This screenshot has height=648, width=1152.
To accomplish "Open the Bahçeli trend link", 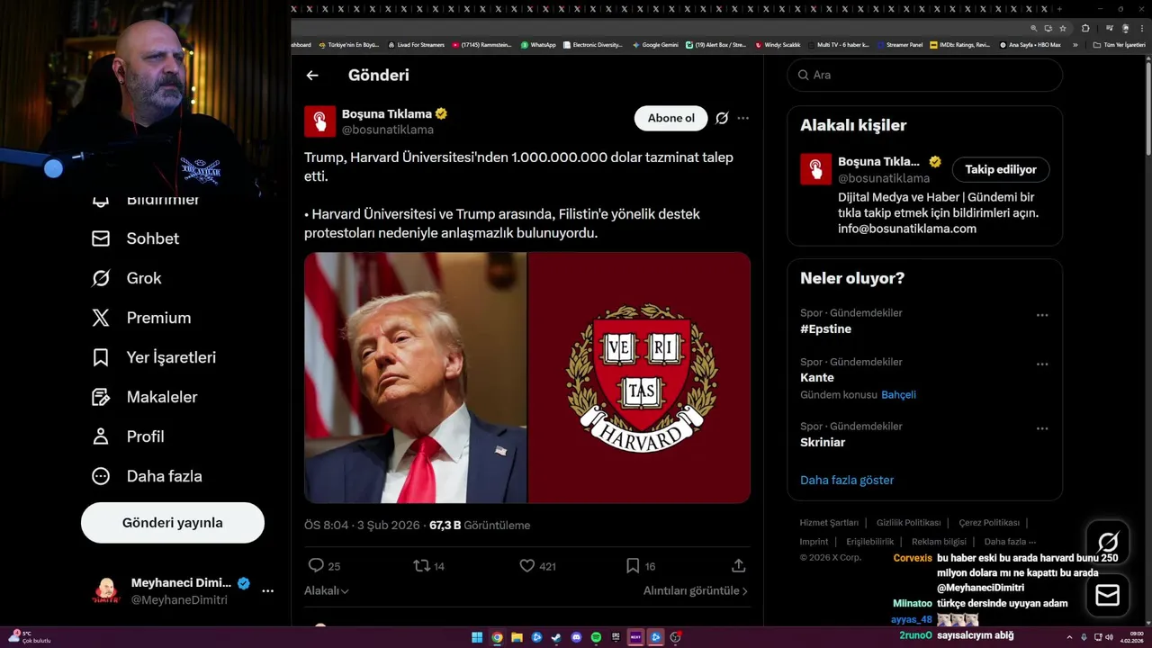I will (x=898, y=395).
